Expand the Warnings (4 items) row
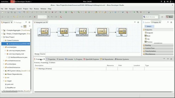 click(35, 69)
